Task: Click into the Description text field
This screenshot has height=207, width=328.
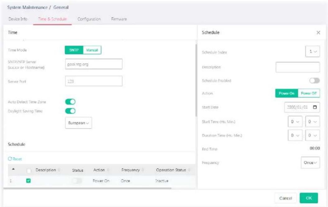Action: (298, 67)
